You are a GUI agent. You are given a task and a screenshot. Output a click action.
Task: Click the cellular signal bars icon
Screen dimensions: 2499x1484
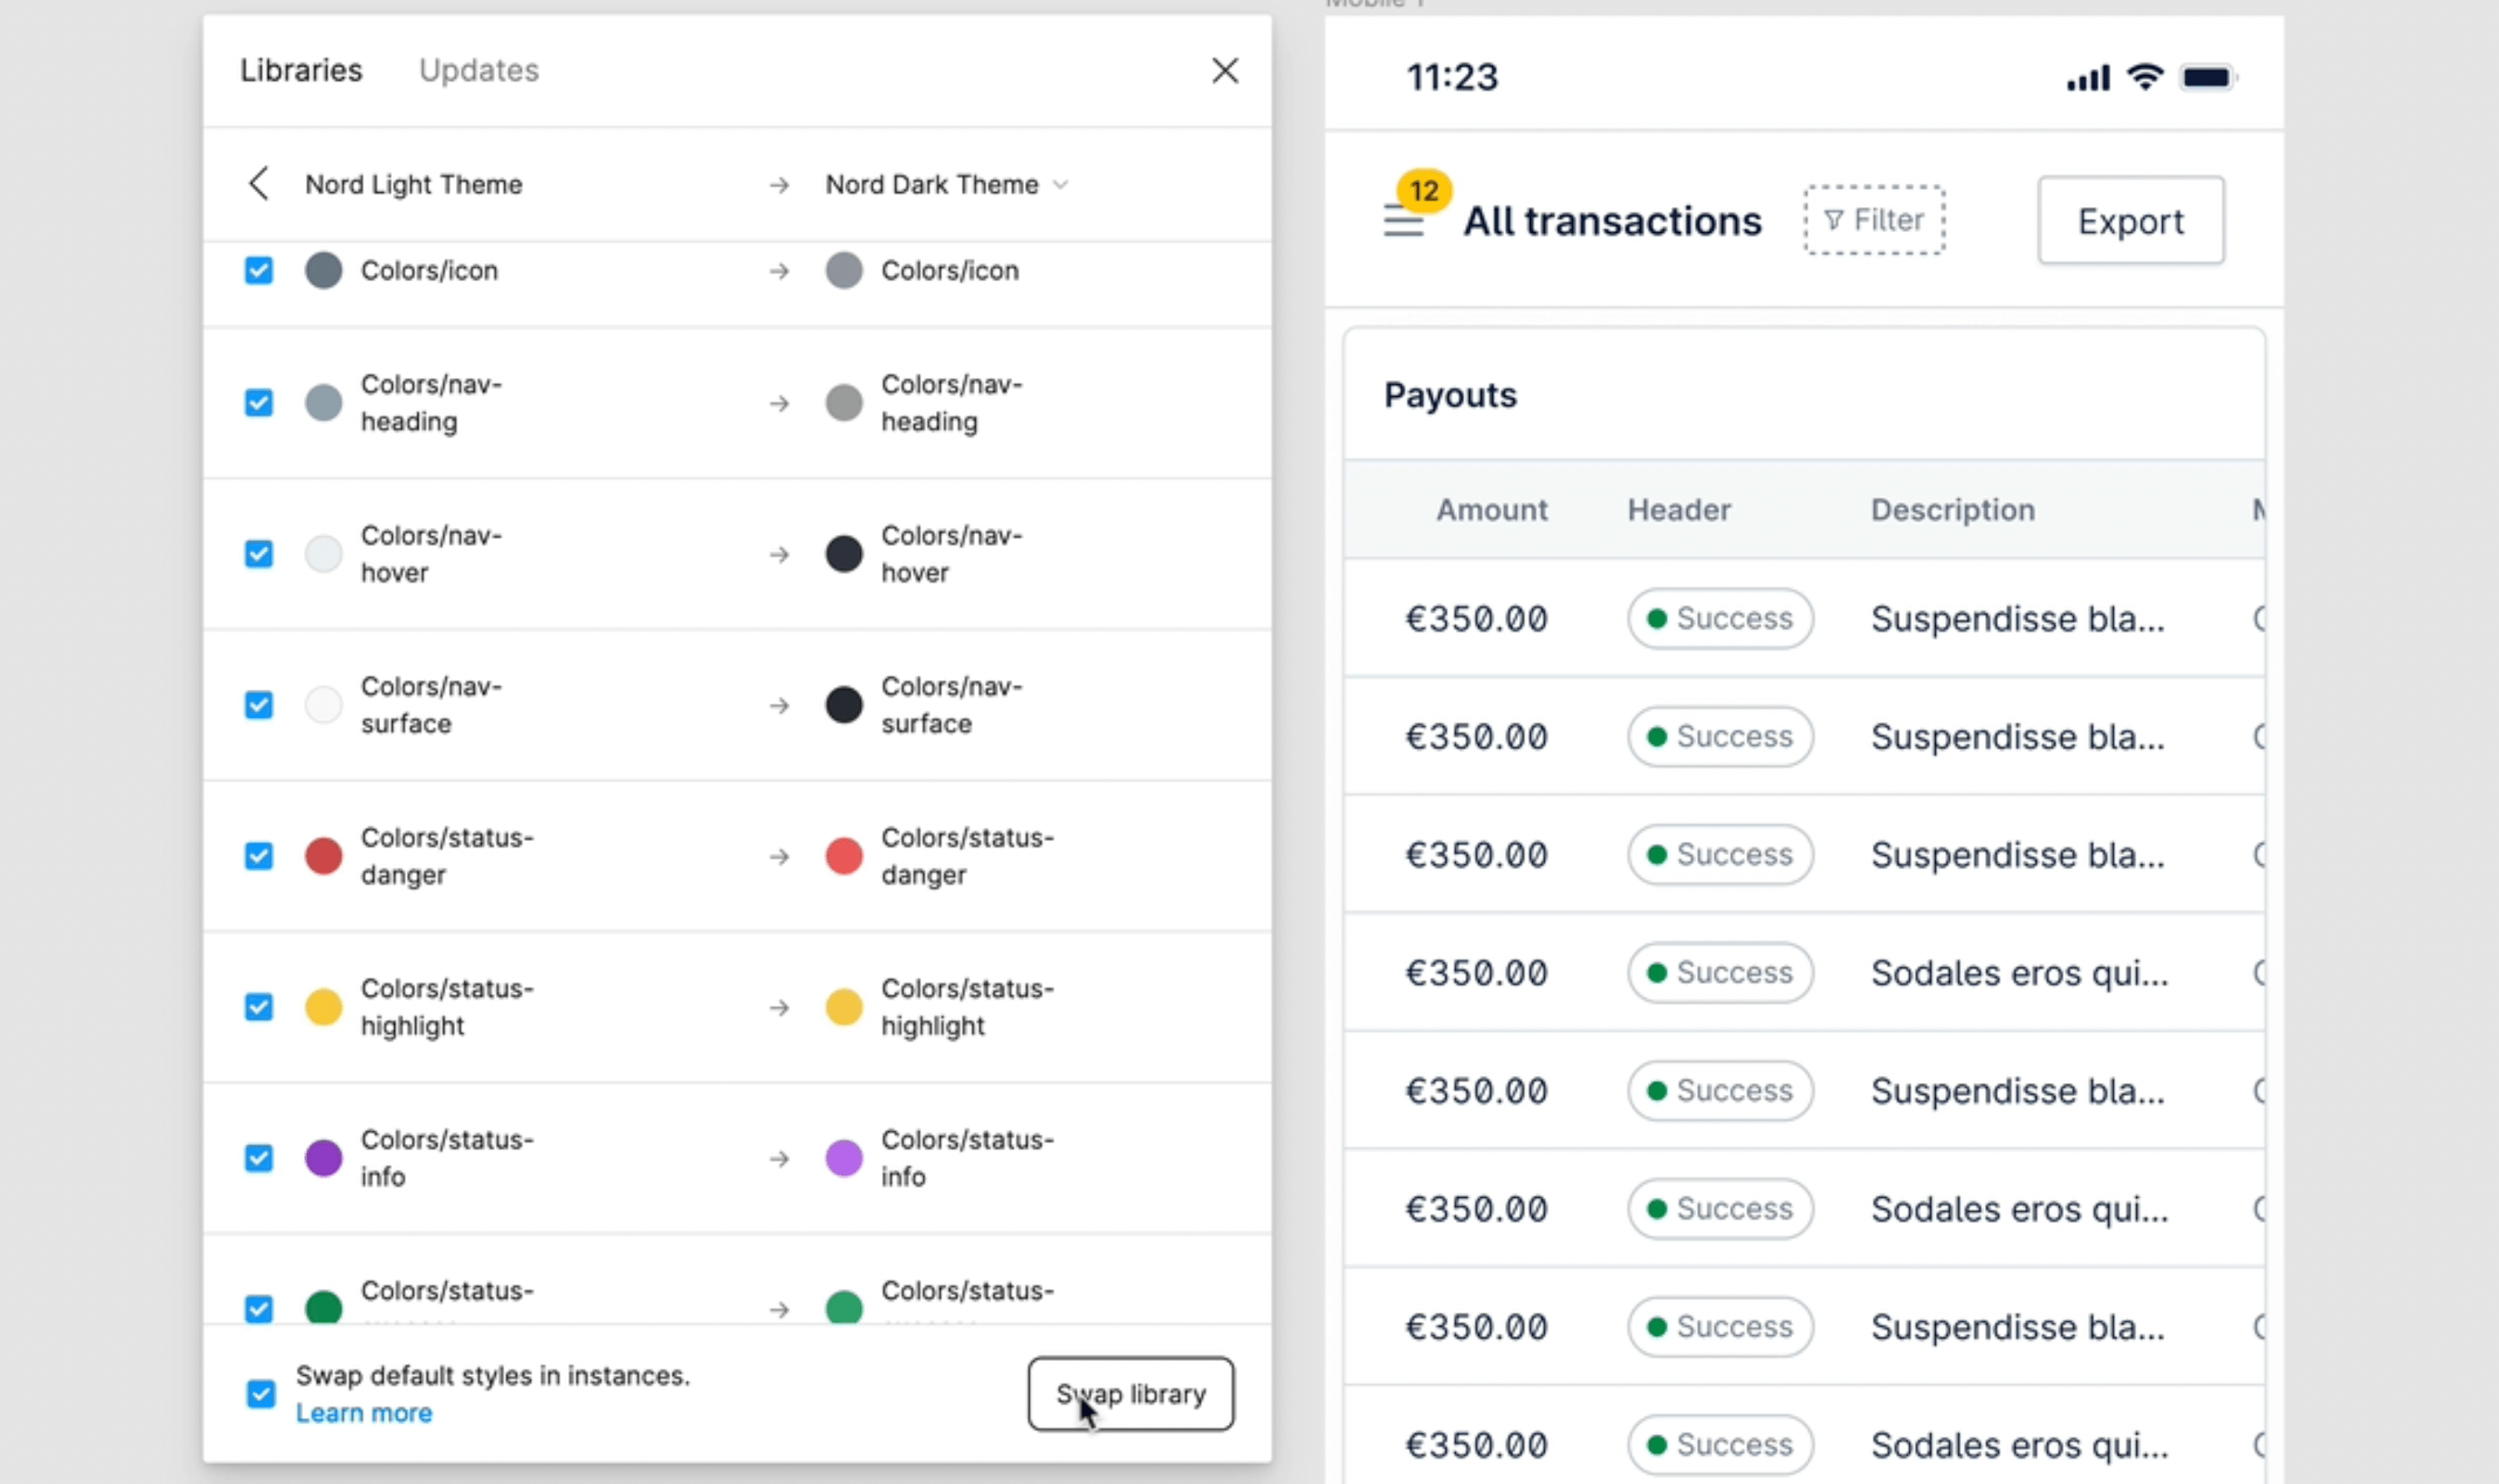(2088, 78)
